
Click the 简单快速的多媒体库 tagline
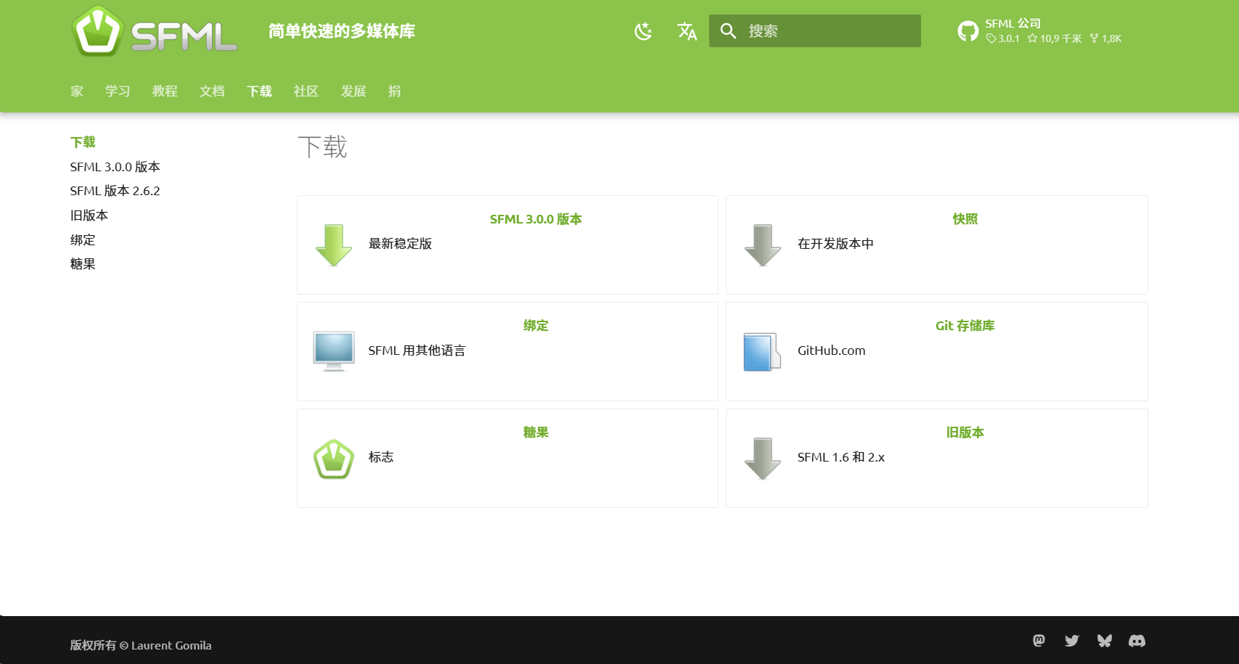point(342,31)
